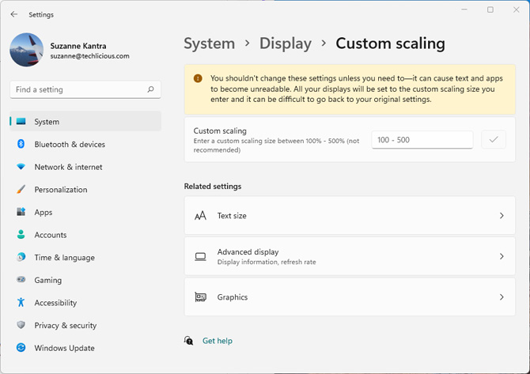This screenshot has height=374, width=530.
Task: Expand Advanced display with its chevron
Action: point(502,256)
